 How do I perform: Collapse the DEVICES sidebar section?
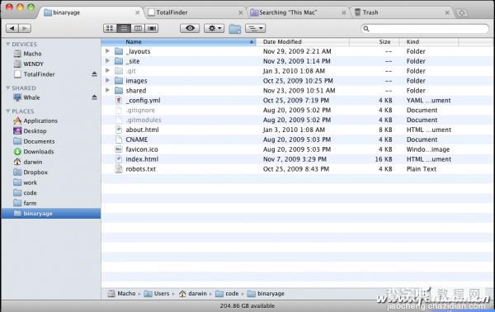click(x=8, y=44)
